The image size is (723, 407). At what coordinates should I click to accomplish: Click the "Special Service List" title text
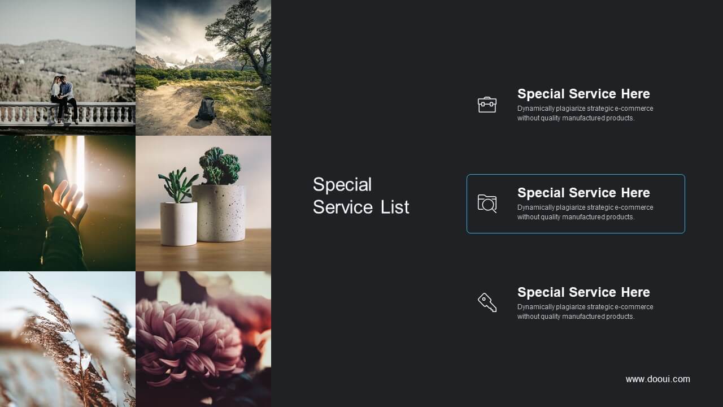click(x=361, y=196)
